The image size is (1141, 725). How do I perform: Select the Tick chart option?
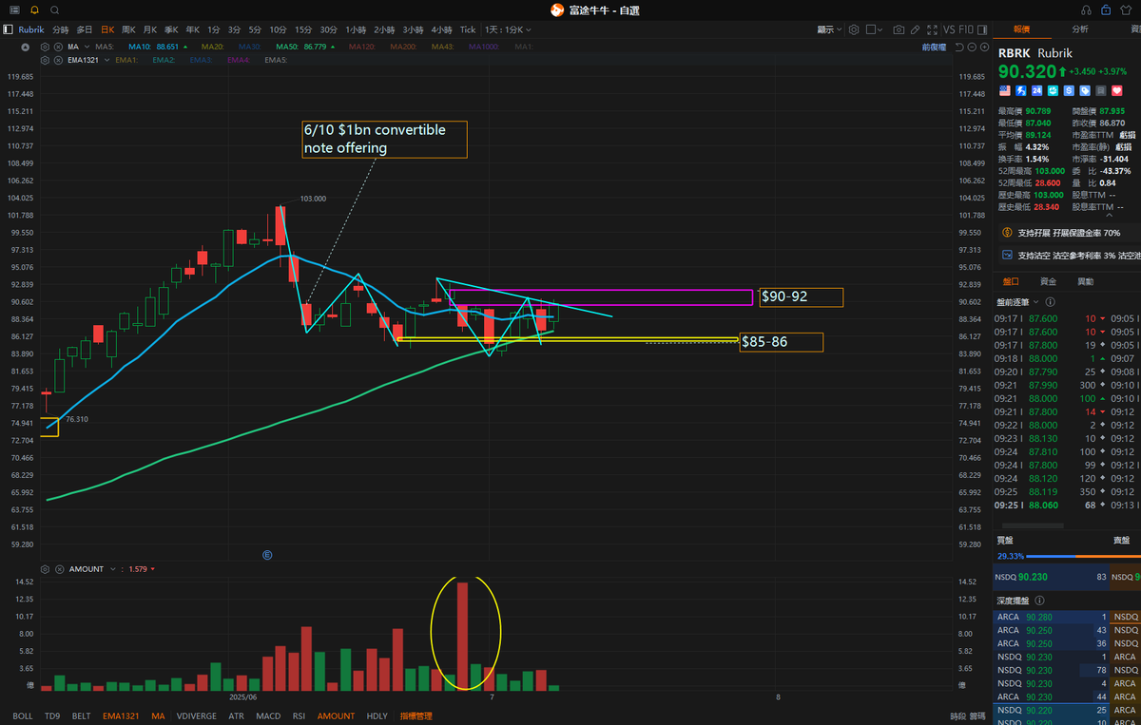(x=468, y=29)
